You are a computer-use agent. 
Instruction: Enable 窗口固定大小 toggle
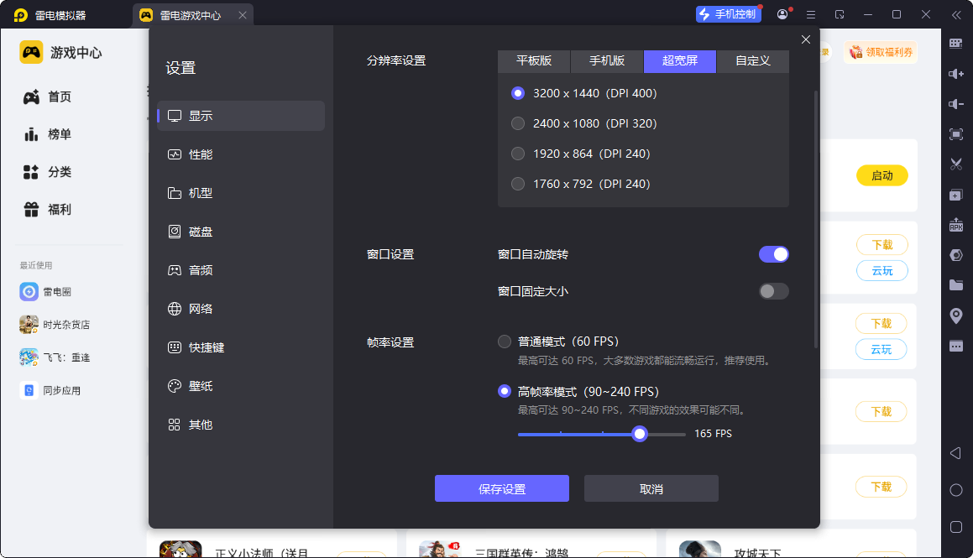[x=773, y=291]
